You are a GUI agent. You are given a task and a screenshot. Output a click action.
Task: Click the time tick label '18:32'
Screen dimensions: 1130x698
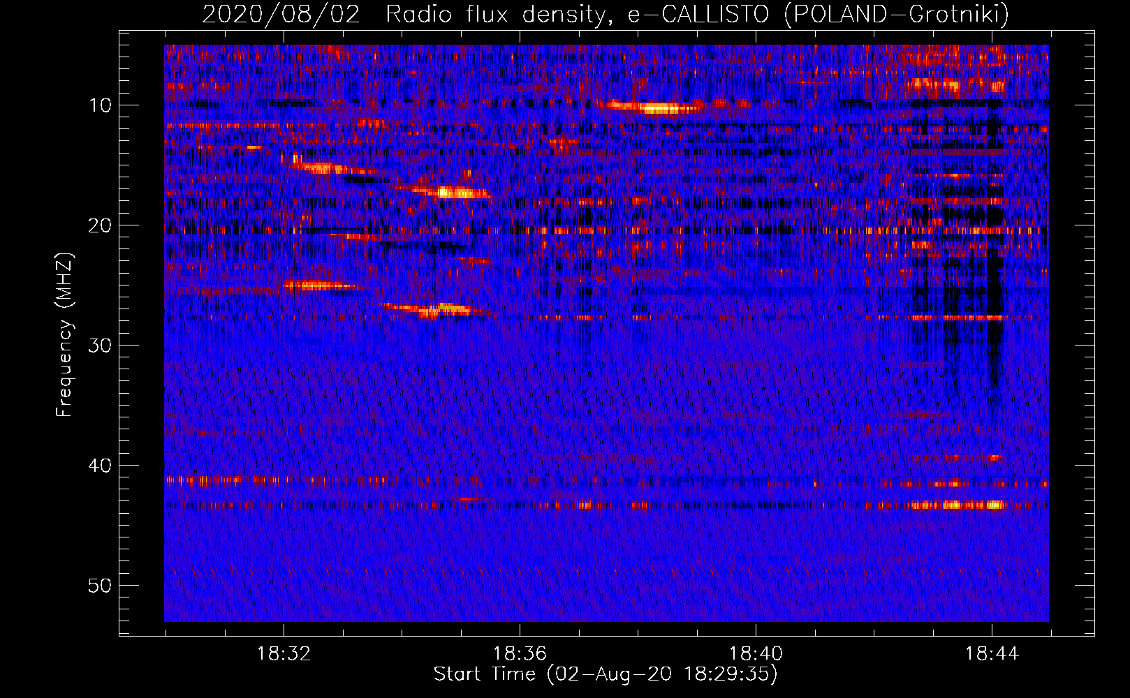coord(284,654)
